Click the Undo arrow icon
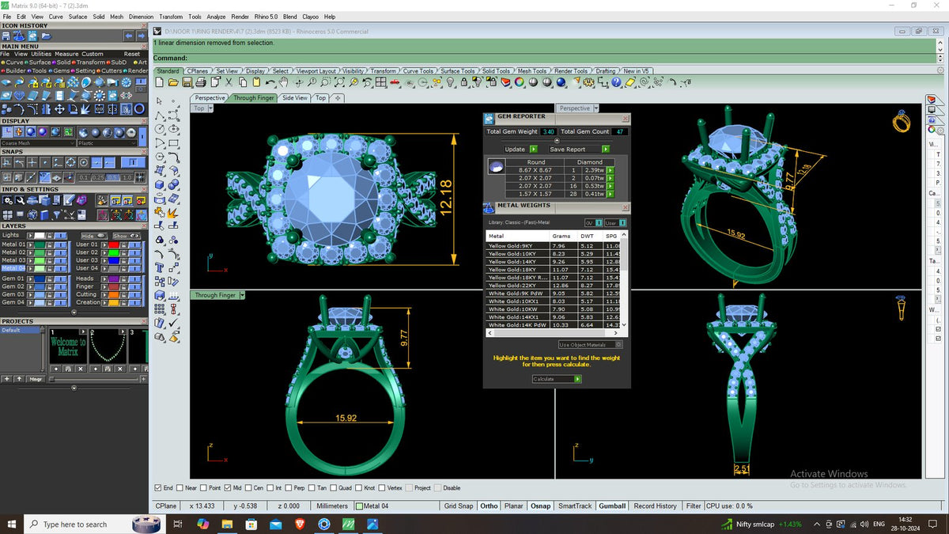 pos(270,82)
